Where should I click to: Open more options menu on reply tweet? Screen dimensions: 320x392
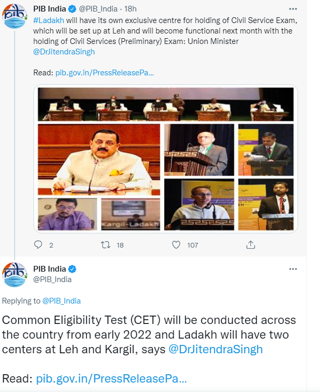tap(293, 269)
